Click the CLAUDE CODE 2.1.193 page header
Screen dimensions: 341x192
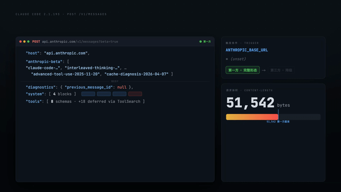coord(61,14)
